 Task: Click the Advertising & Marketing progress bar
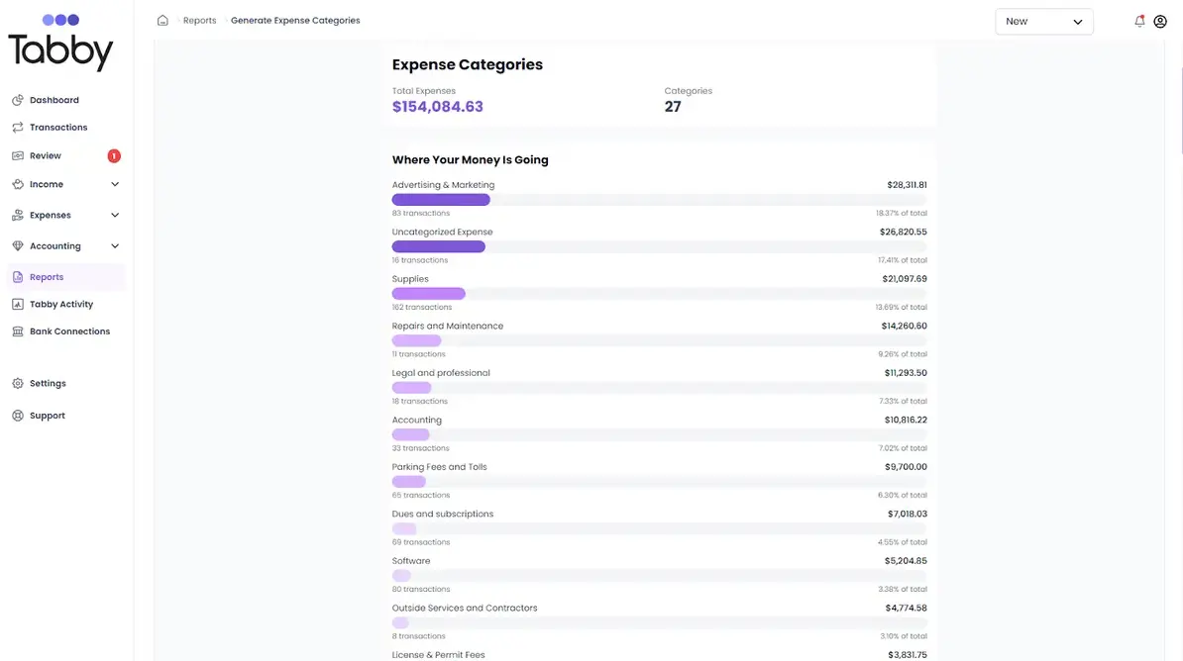[659, 200]
